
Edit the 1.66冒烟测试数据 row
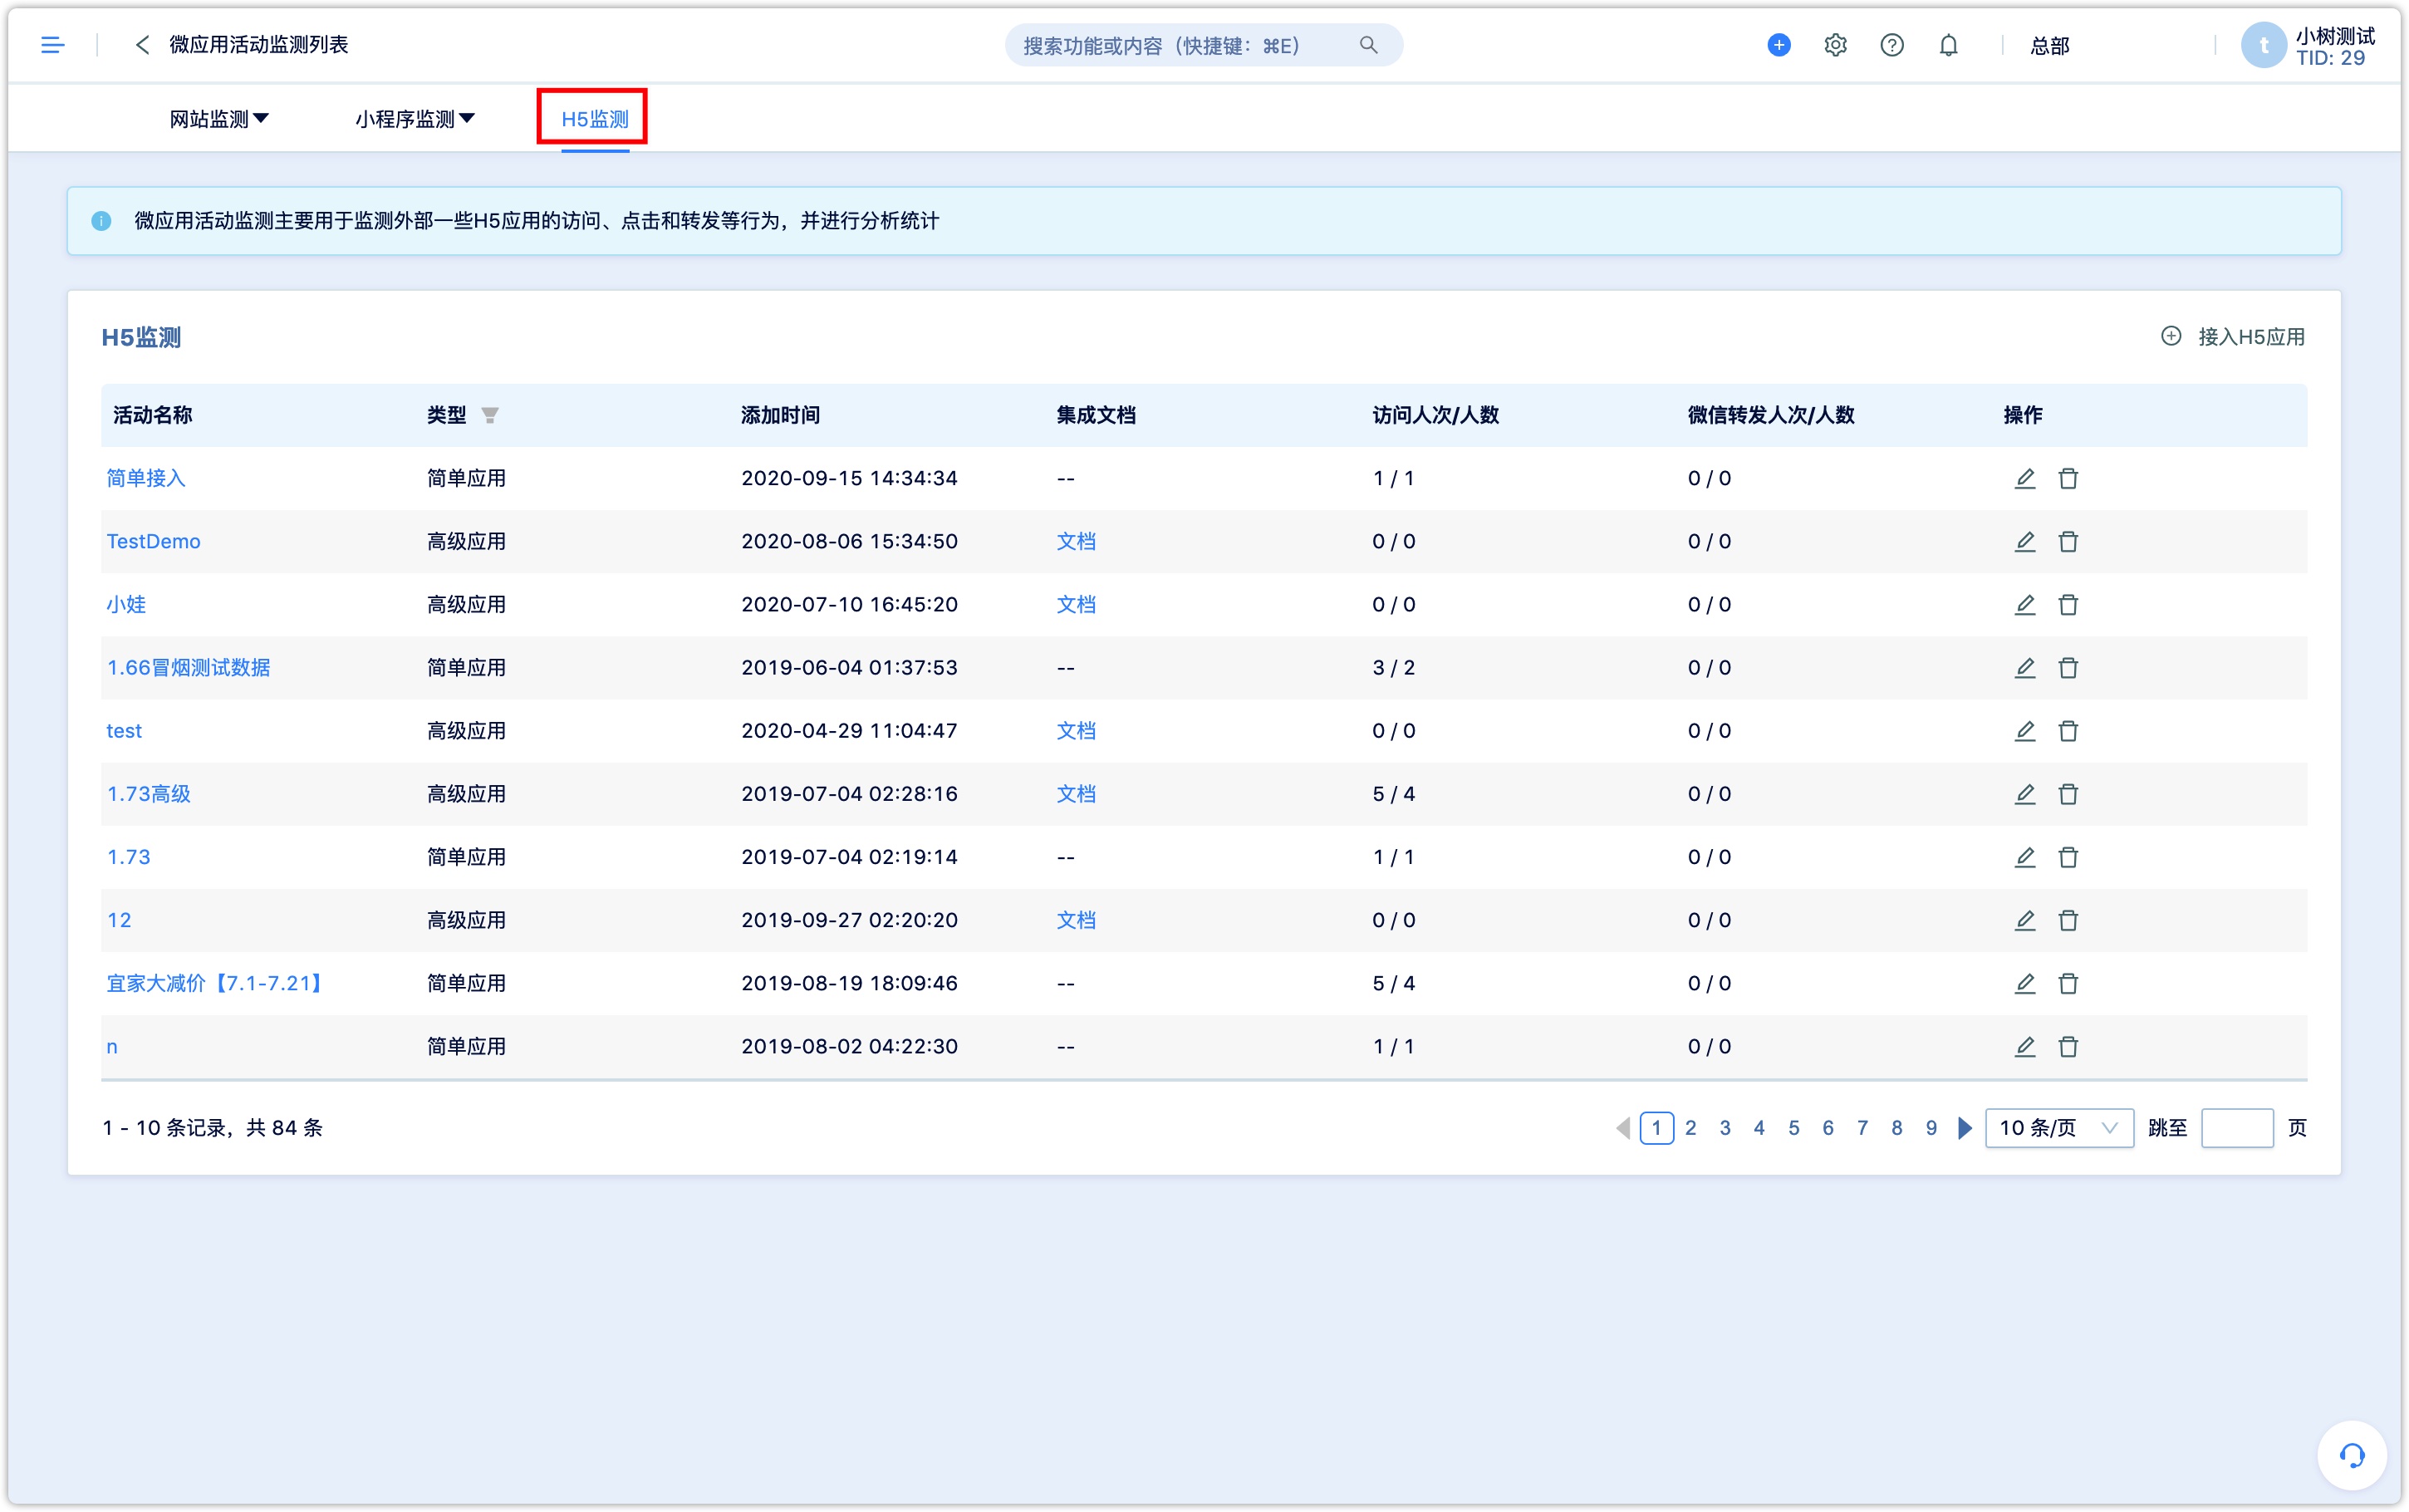point(2024,667)
